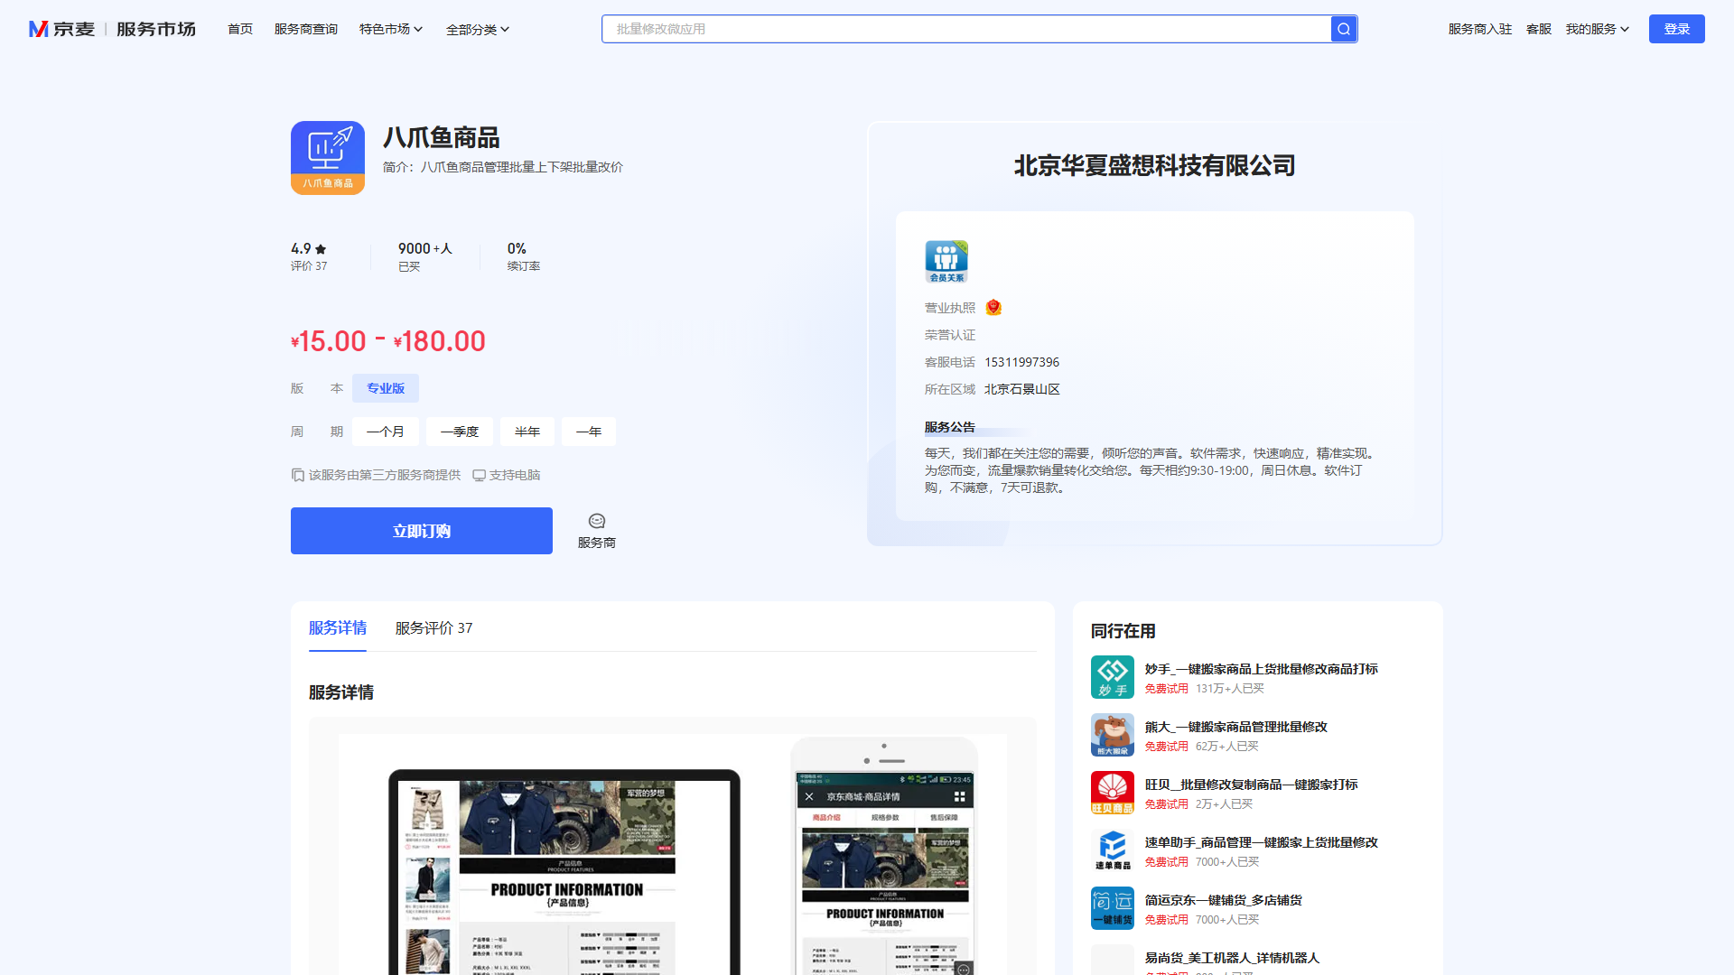Go to 首页 in the navigation
The height and width of the screenshot is (975, 1734).
240,29
